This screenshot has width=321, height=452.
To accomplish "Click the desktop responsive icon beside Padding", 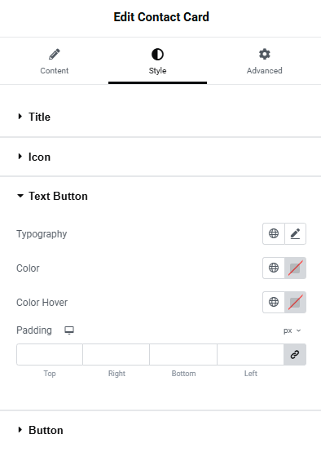I will 69,330.
